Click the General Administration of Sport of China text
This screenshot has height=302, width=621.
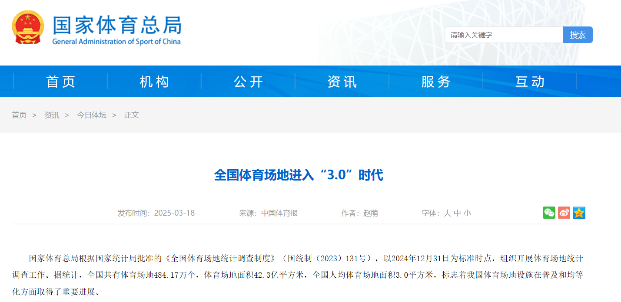tap(116, 42)
